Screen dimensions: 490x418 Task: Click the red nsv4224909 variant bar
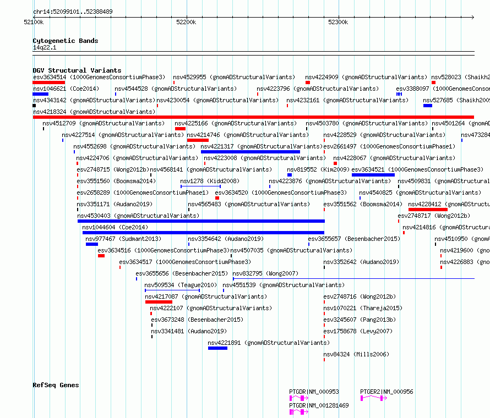tap(308, 82)
